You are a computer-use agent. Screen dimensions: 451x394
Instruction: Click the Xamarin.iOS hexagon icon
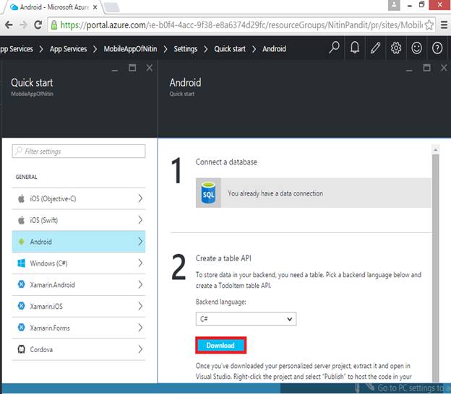pos(21,306)
